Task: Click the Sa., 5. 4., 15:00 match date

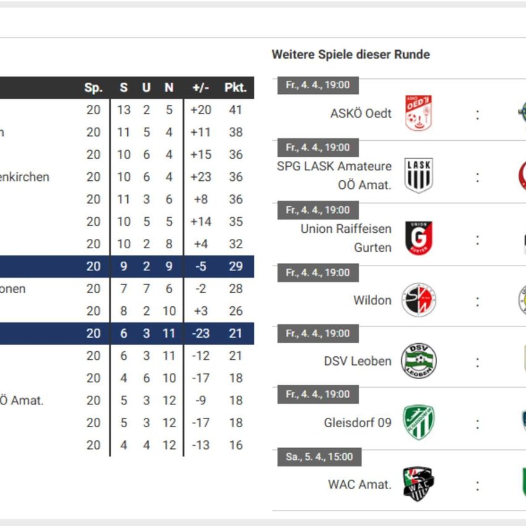Action: 319,457
